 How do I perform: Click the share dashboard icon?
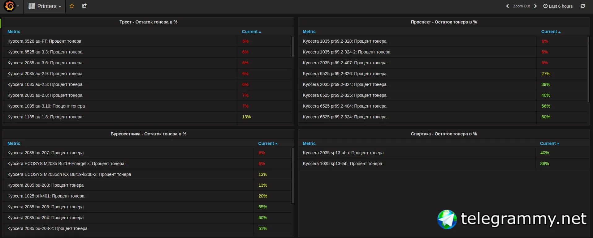pos(84,6)
